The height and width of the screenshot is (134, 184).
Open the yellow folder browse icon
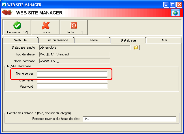coord(136,47)
